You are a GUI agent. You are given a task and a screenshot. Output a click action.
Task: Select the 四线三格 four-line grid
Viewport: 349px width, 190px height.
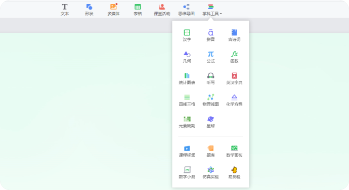click(187, 100)
